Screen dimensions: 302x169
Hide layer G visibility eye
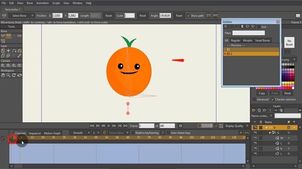(x=255, y=132)
